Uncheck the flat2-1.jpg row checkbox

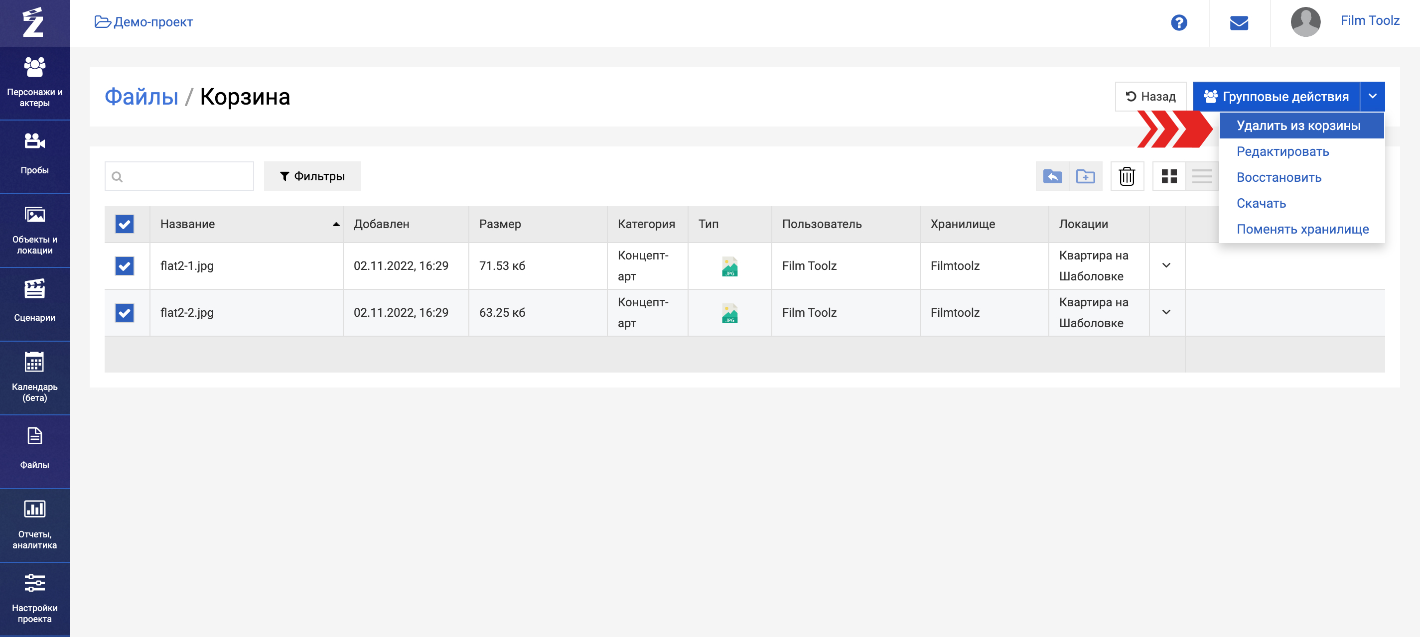(125, 266)
